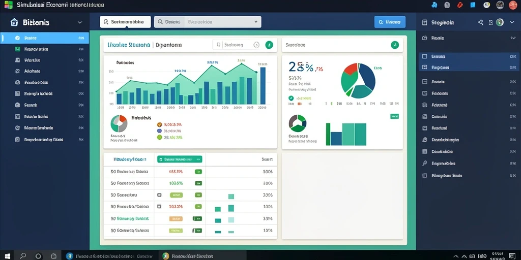Click the info circle icon in header filter box
Screen dimensions: 521x260
[x=256, y=45]
